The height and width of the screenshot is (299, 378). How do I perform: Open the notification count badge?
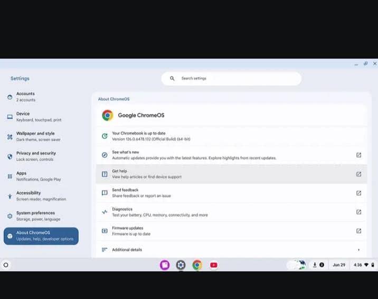coord(322,265)
